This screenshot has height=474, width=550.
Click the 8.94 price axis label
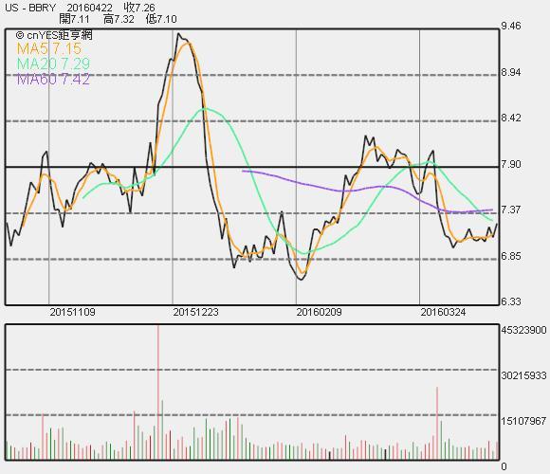tap(511, 72)
